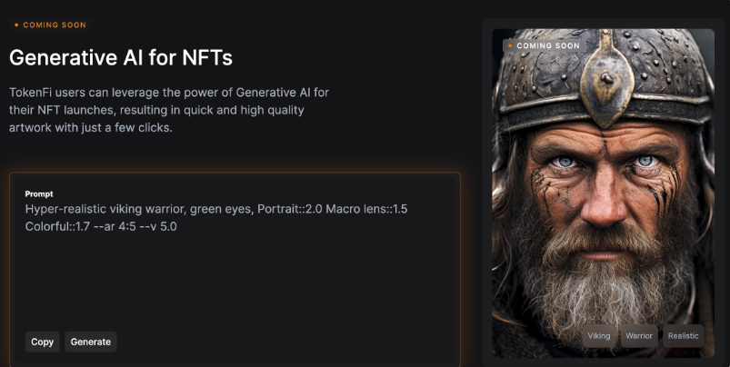Select the Viking tag
Image resolution: width=730 pixels, height=367 pixels.
[599, 336]
